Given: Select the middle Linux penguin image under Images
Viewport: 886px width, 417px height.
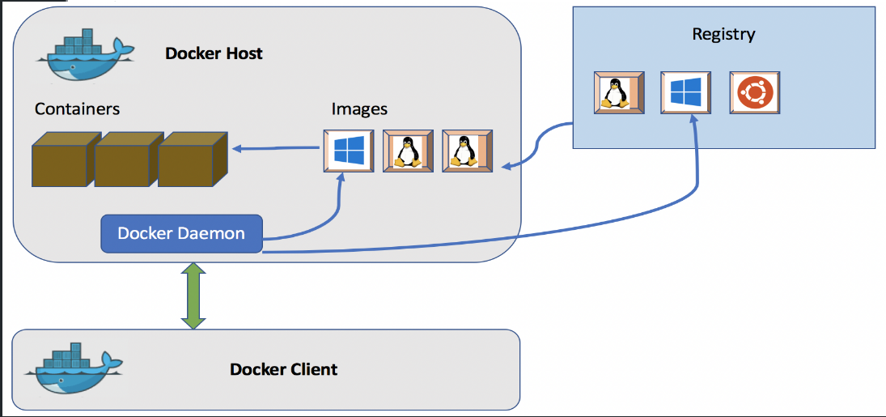Looking at the screenshot, I should tap(408, 151).
